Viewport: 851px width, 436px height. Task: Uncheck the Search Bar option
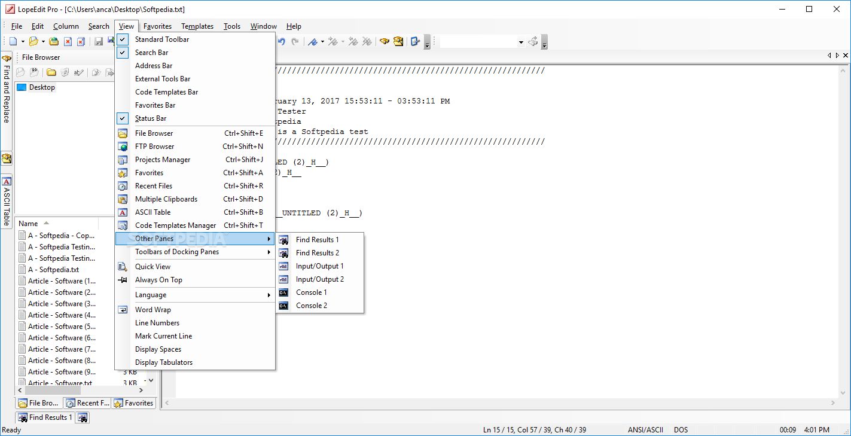195,53
